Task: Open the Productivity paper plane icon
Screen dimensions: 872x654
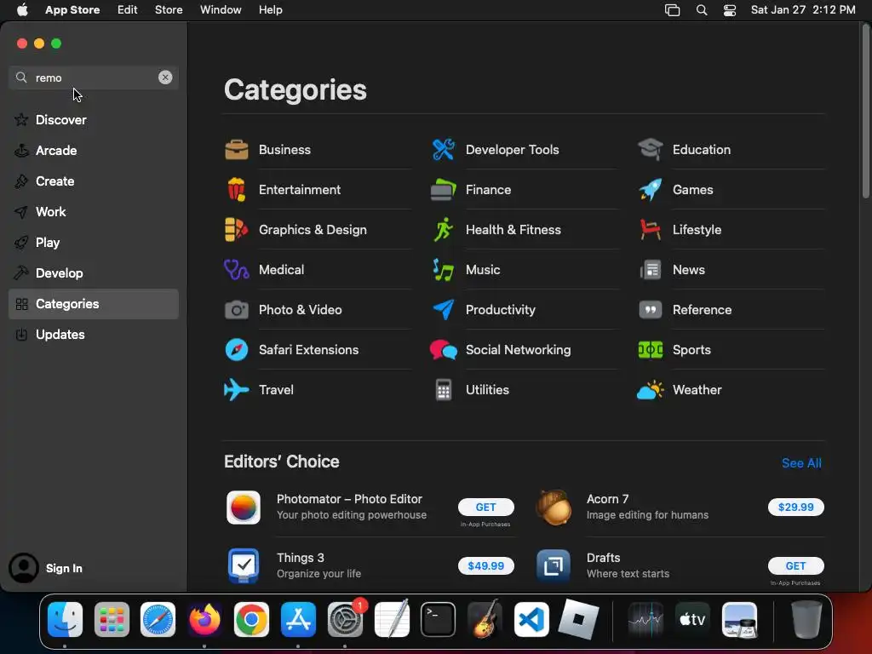Action: [443, 310]
